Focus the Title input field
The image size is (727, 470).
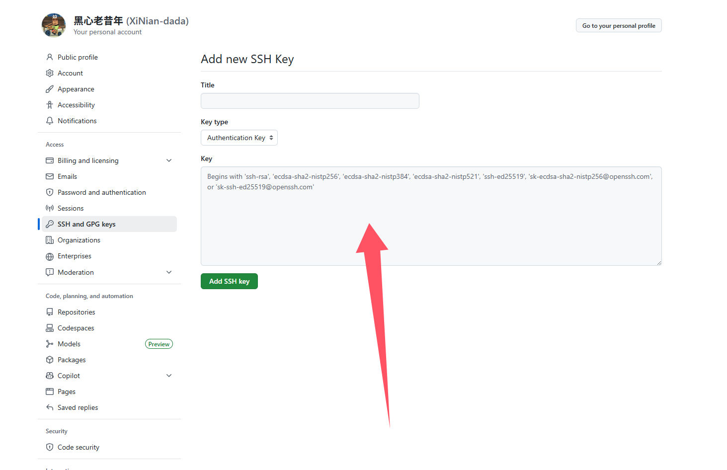pyautogui.click(x=310, y=101)
